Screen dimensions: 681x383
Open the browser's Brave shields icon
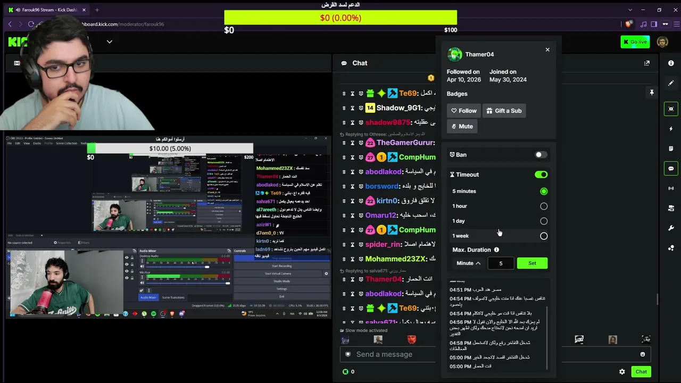(x=629, y=24)
